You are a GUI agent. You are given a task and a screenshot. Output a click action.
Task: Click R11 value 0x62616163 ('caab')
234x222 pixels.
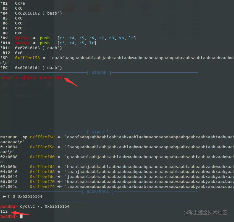pos(38,48)
